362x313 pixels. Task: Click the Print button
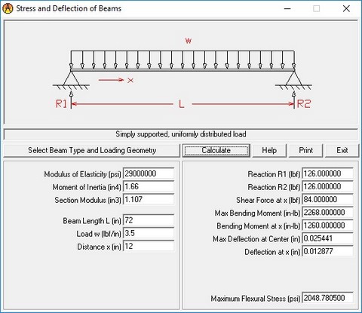[305, 151]
